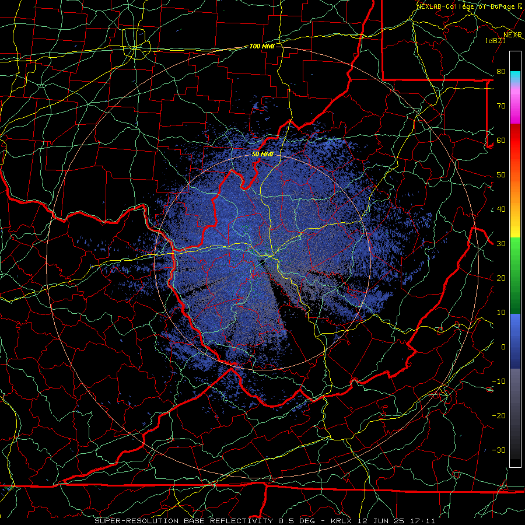Click the [dBZ] units label
The image size is (525, 525).
495,40
